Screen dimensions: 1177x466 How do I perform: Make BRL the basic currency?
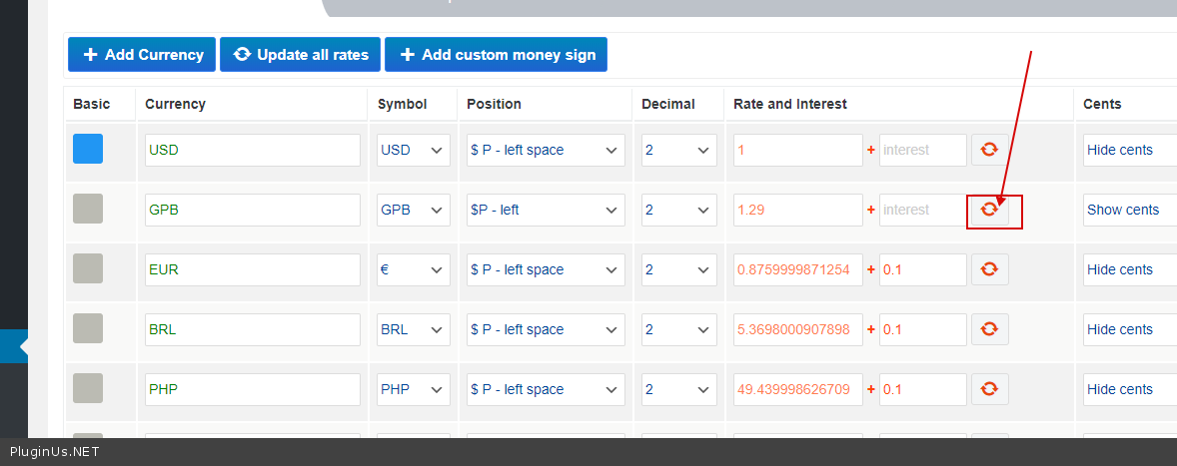[x=88, y=328]
